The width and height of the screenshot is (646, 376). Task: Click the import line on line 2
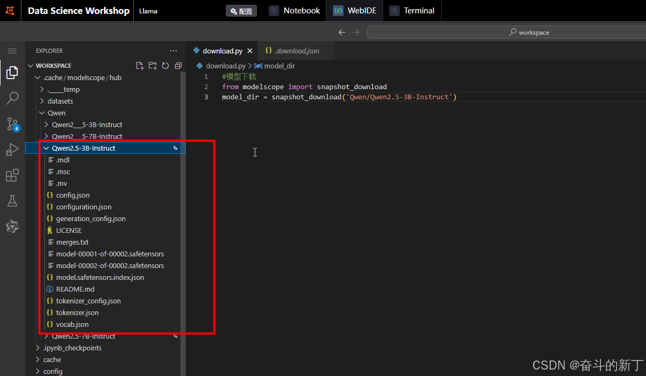[305, 87]
